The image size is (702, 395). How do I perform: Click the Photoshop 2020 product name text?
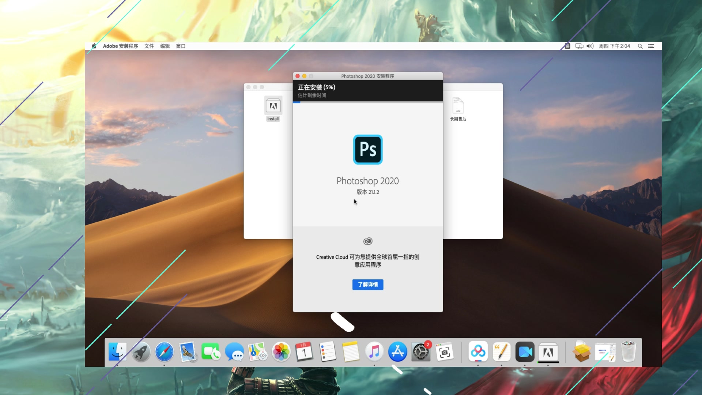point(368,181)
